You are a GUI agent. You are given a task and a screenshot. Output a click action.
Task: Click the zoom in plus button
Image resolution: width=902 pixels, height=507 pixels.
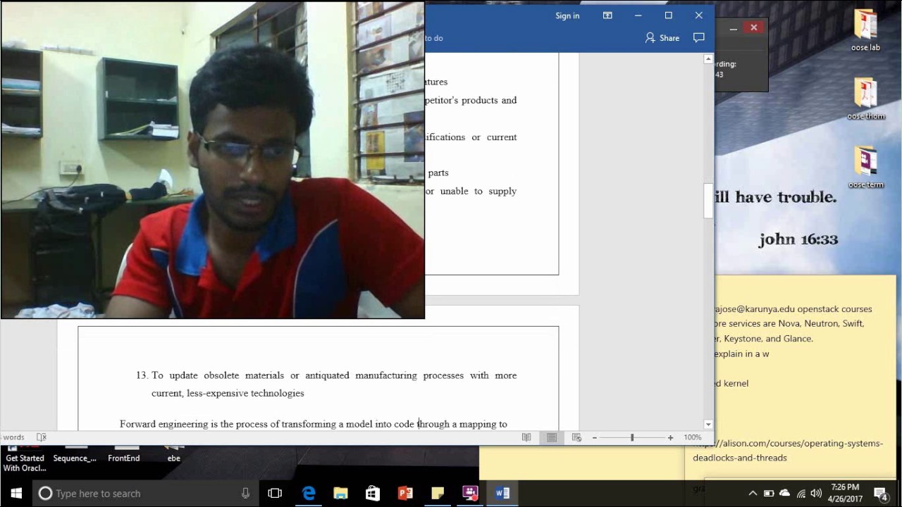click(670, 437)
